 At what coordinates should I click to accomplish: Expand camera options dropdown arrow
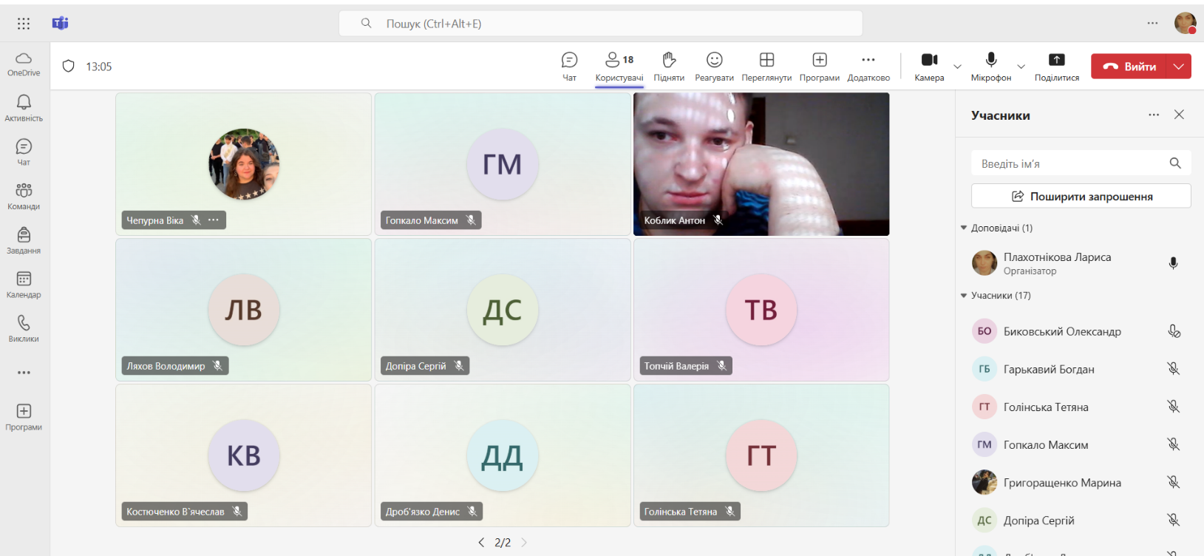click(x=957, y=67)
